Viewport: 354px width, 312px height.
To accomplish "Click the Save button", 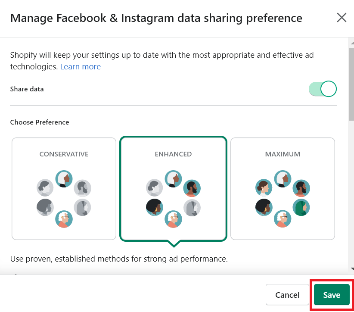I will coord(332,295).
